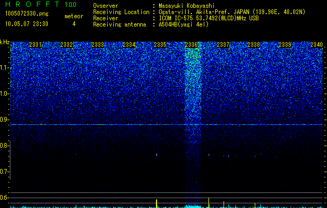This screenshot has width=327, height=208.
Task: Click the 0.9 kHz axis label
Action: pos(5,120)
